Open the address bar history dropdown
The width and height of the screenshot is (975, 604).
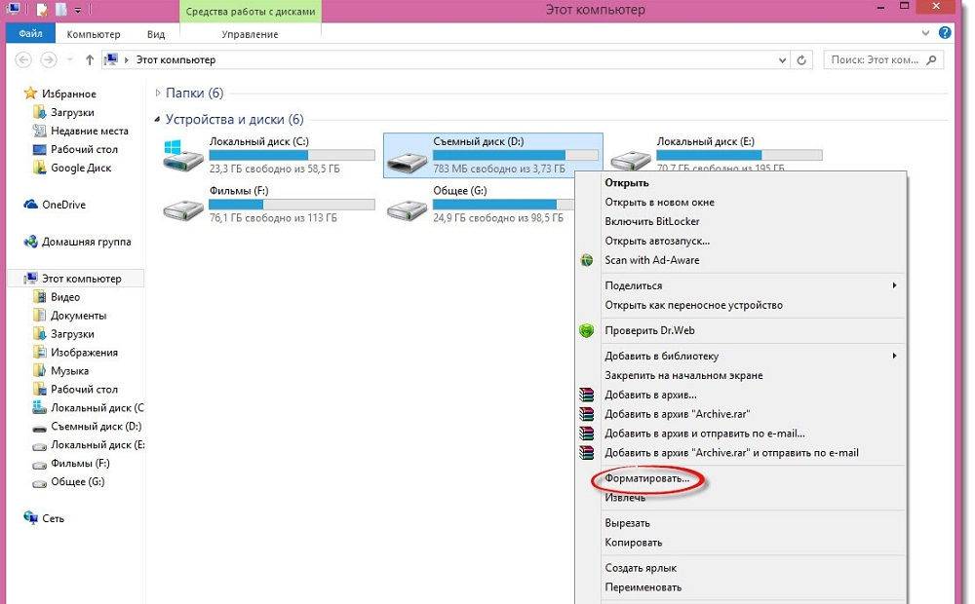coord(781,60)
